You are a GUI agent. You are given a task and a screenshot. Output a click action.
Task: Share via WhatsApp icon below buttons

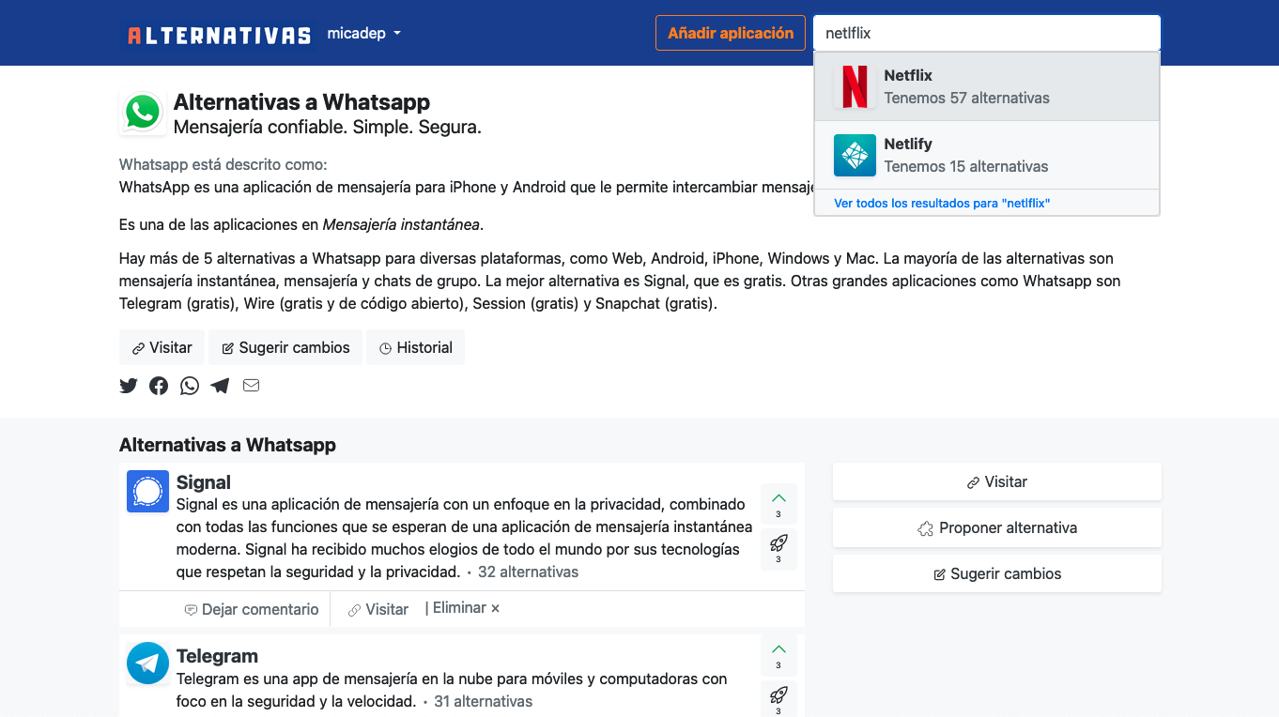point(190,386)
